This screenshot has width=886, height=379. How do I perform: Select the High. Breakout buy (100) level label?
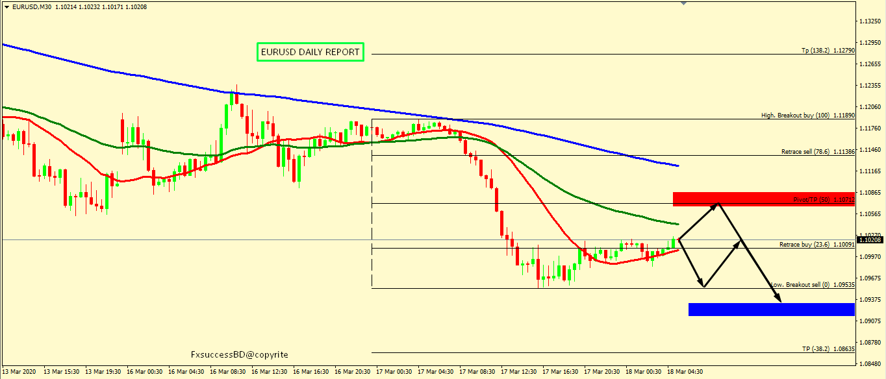click(x=807, y=115)
